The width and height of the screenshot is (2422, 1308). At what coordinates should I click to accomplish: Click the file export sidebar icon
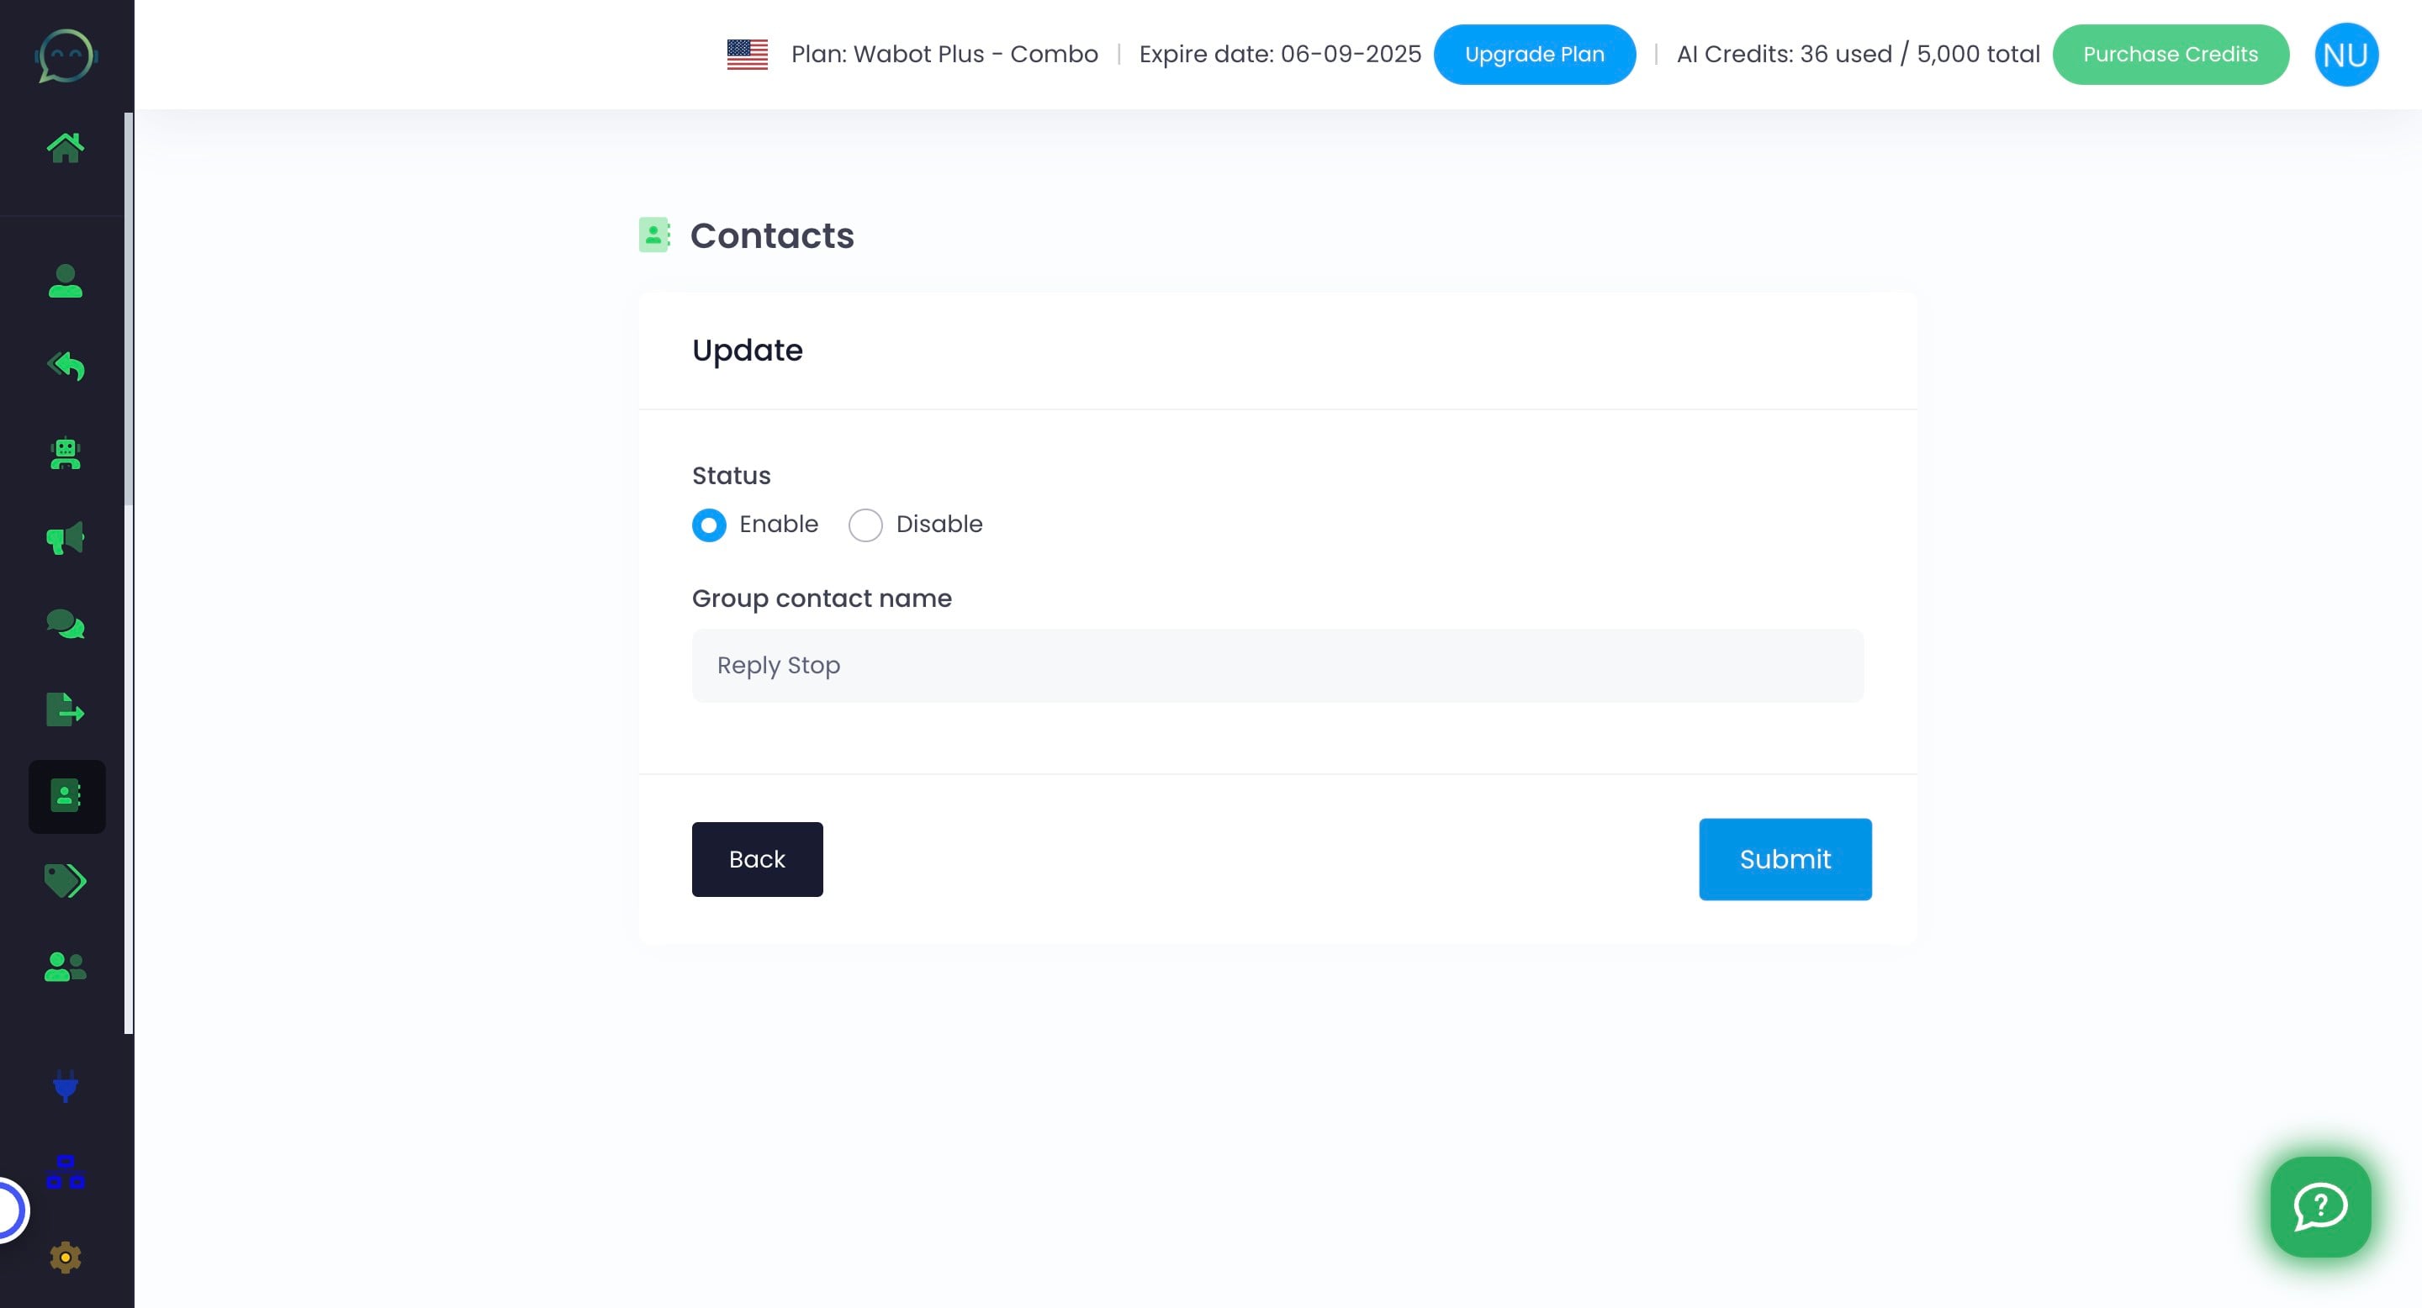click(65, 709)
